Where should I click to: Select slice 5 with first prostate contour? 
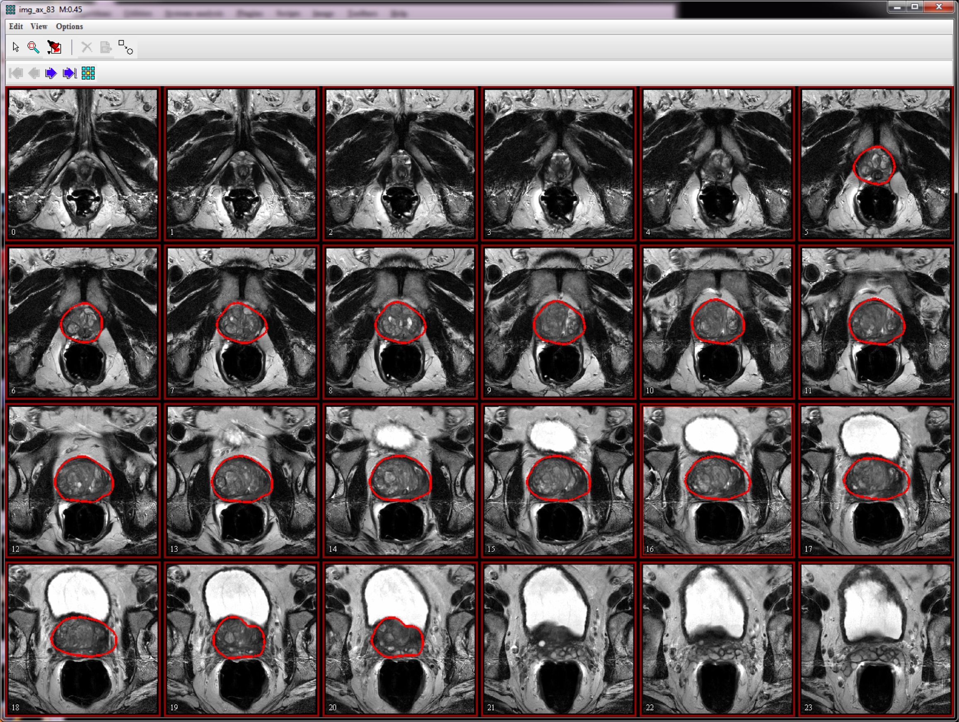click(x=875, y=164)
